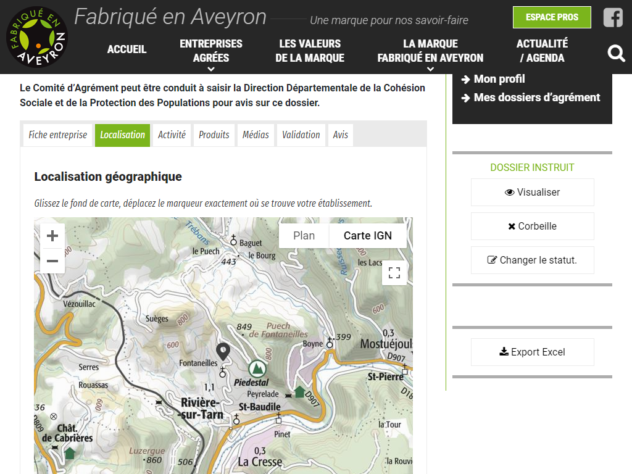Click the Piedestal green mountain icon
The height and width of the screenshot is (474, 632).
click(257, 368)
